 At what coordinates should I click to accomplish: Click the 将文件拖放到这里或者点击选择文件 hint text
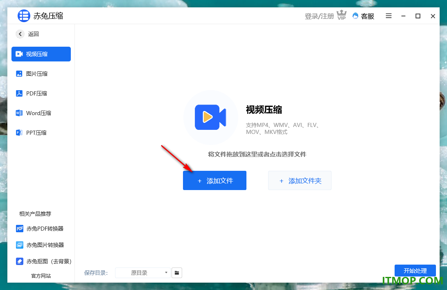point(257,154)
